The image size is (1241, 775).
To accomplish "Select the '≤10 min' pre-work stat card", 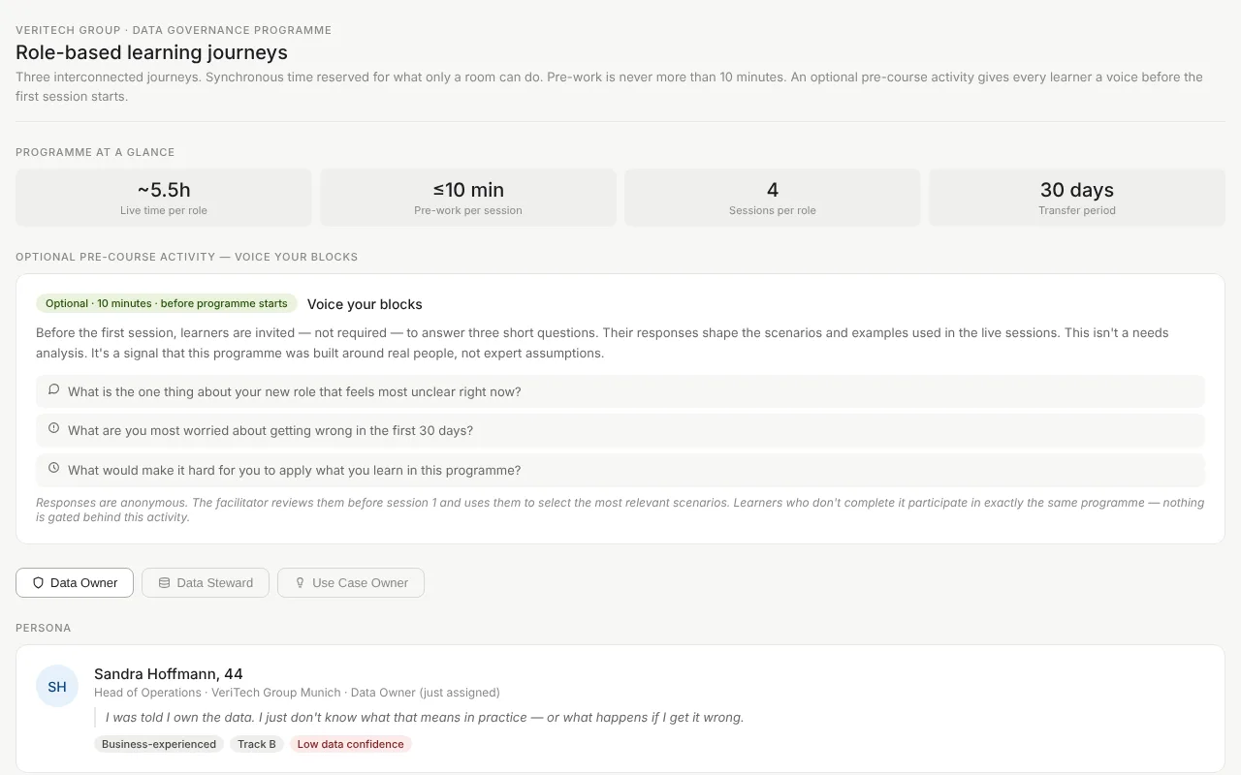I will pos(468,198).
